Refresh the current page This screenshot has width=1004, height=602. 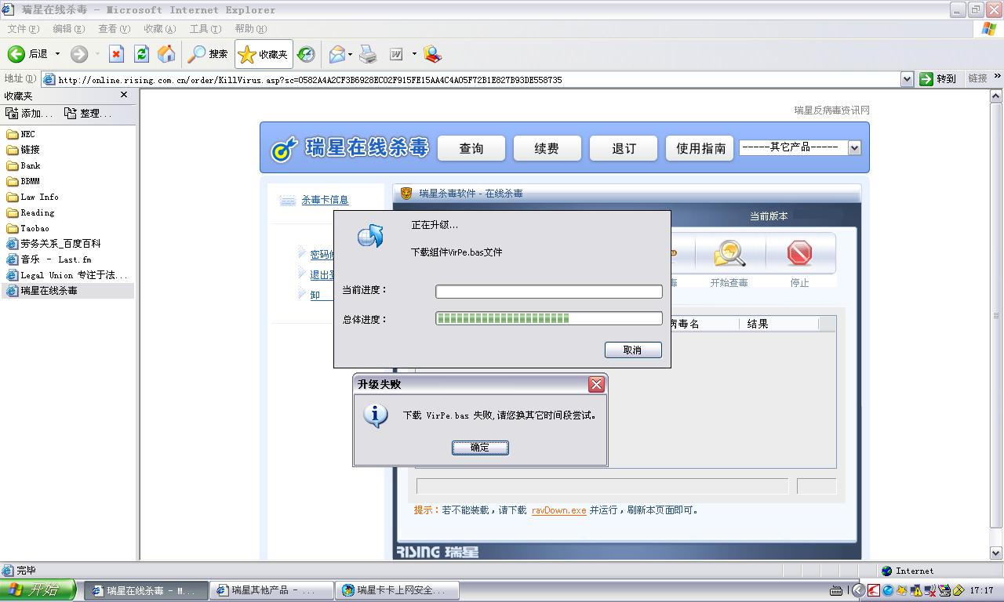coord(141,54)
